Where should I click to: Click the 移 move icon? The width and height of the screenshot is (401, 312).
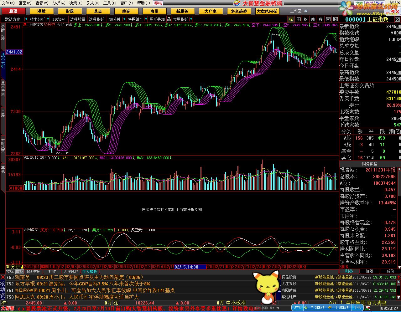pyautogui.click(x=320, y=19)
